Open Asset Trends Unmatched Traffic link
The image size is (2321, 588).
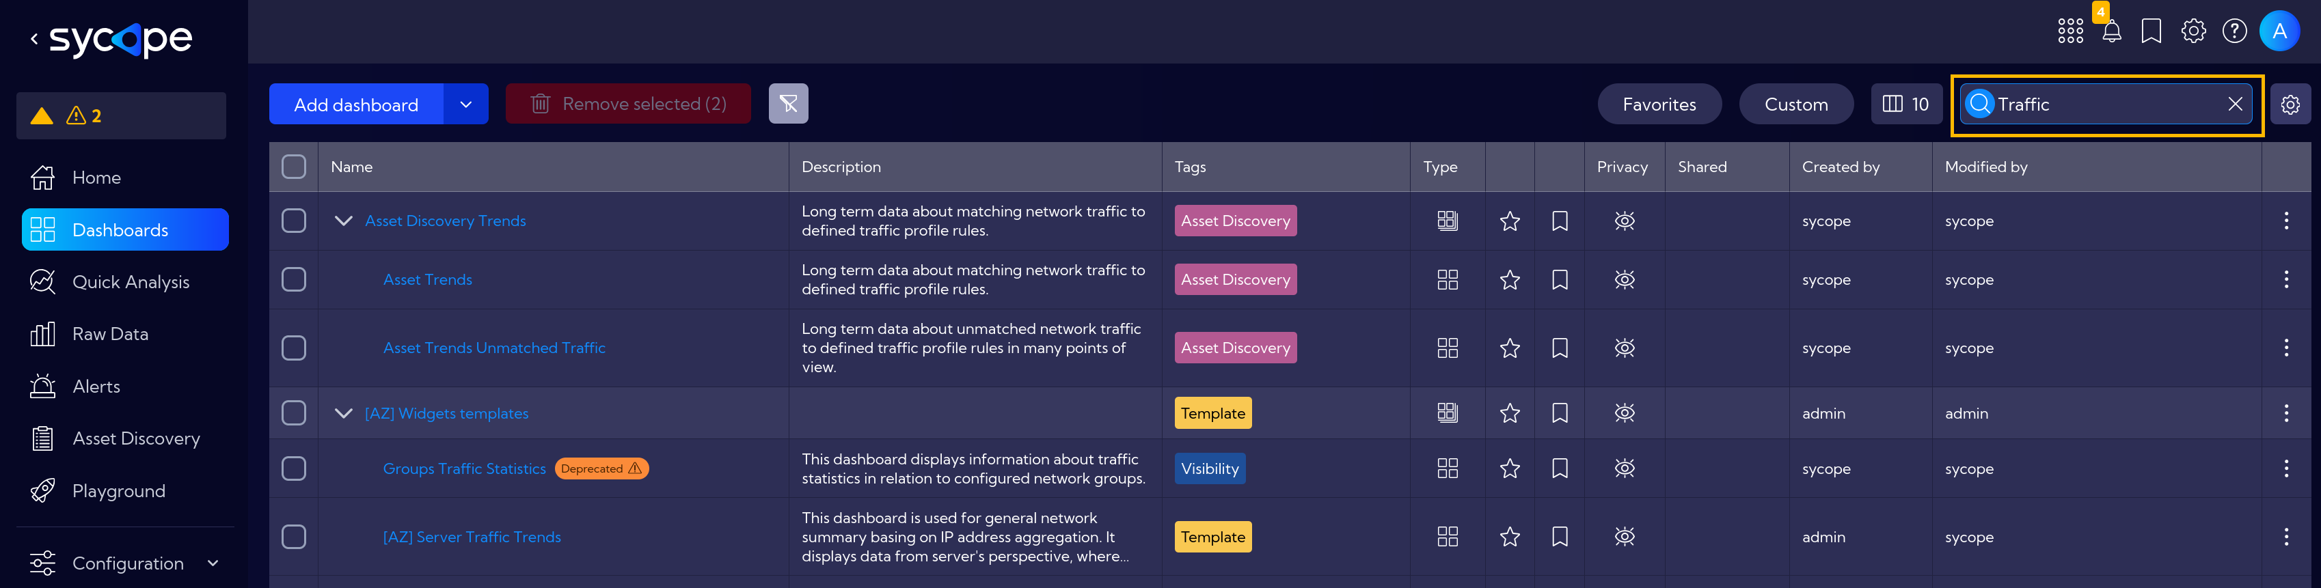(x=493, y=348)
